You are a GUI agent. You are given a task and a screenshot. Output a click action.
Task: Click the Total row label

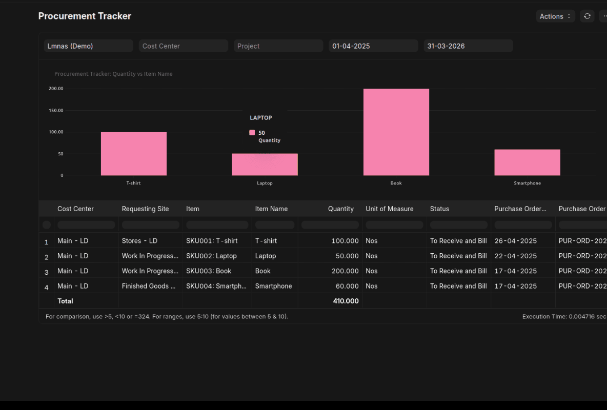tap(65, 301)
